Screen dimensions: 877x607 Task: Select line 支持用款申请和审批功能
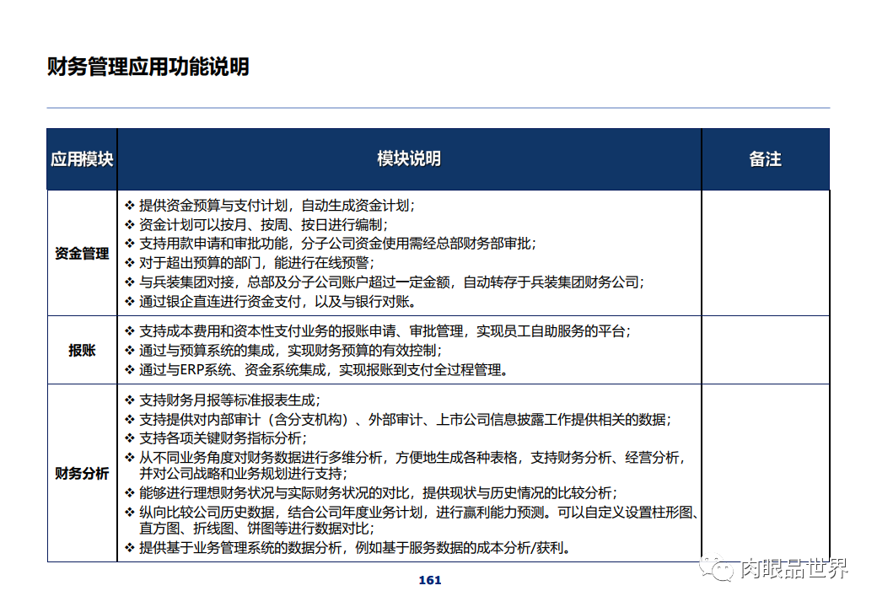pos(330,244)
